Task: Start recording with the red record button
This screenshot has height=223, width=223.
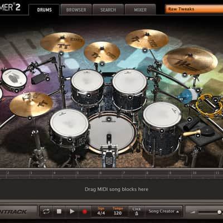Action: [85, 211]
